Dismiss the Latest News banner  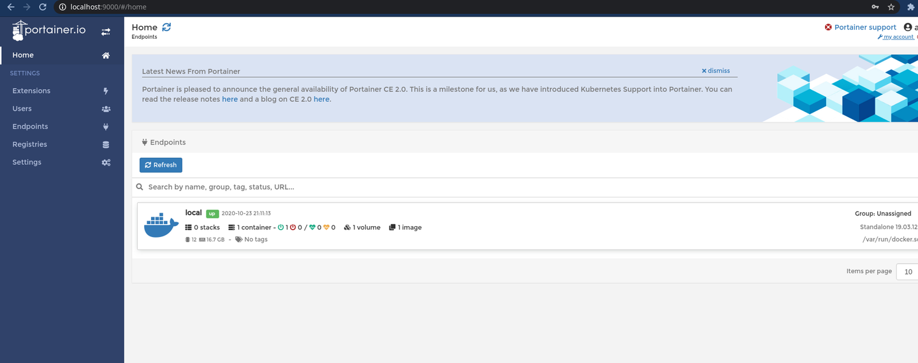point(716,71)
